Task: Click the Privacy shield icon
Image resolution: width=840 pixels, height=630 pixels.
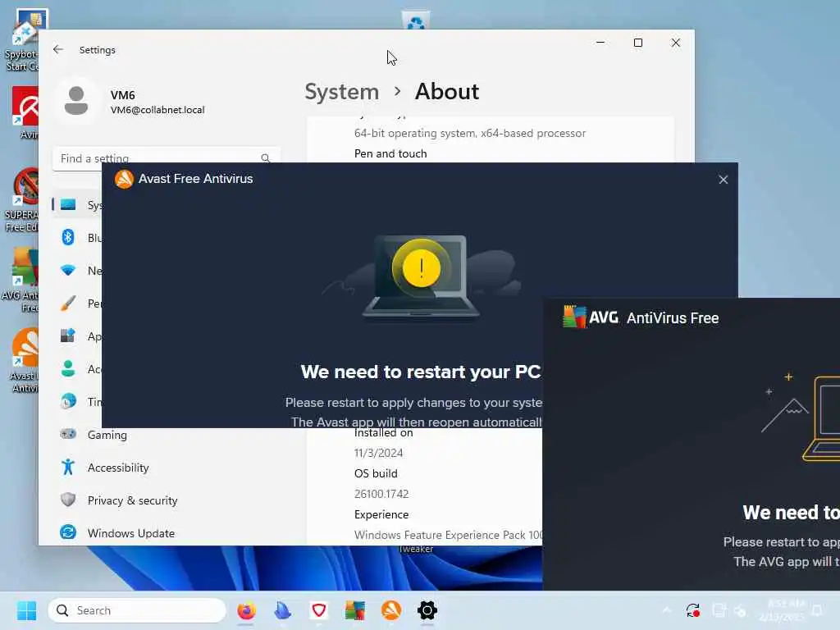Action: click(68, 500)
